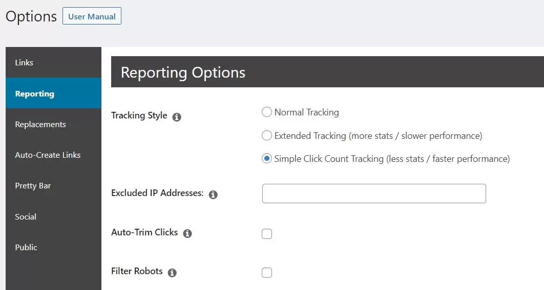Click the Filter Robots info icon

172,273
